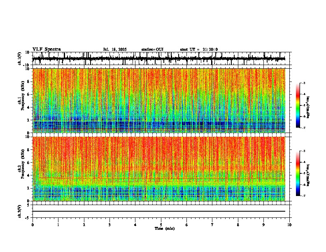Click the ch.2 spectrogram color bar
Image resolution: width=326 pixels, height=252 pixels.
(x=298, y=173)
